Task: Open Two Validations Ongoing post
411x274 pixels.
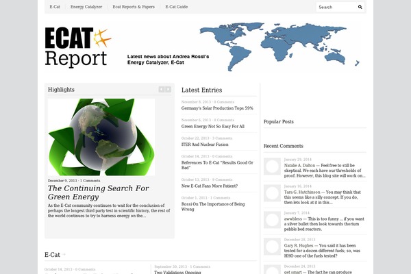Action: [x=177, y=272]
